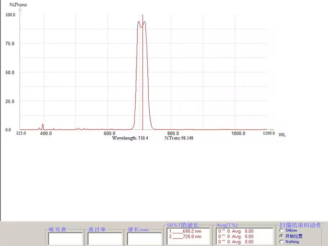
Task: Select the 690.2 nm entry in 50%T list
Action: 185,231
